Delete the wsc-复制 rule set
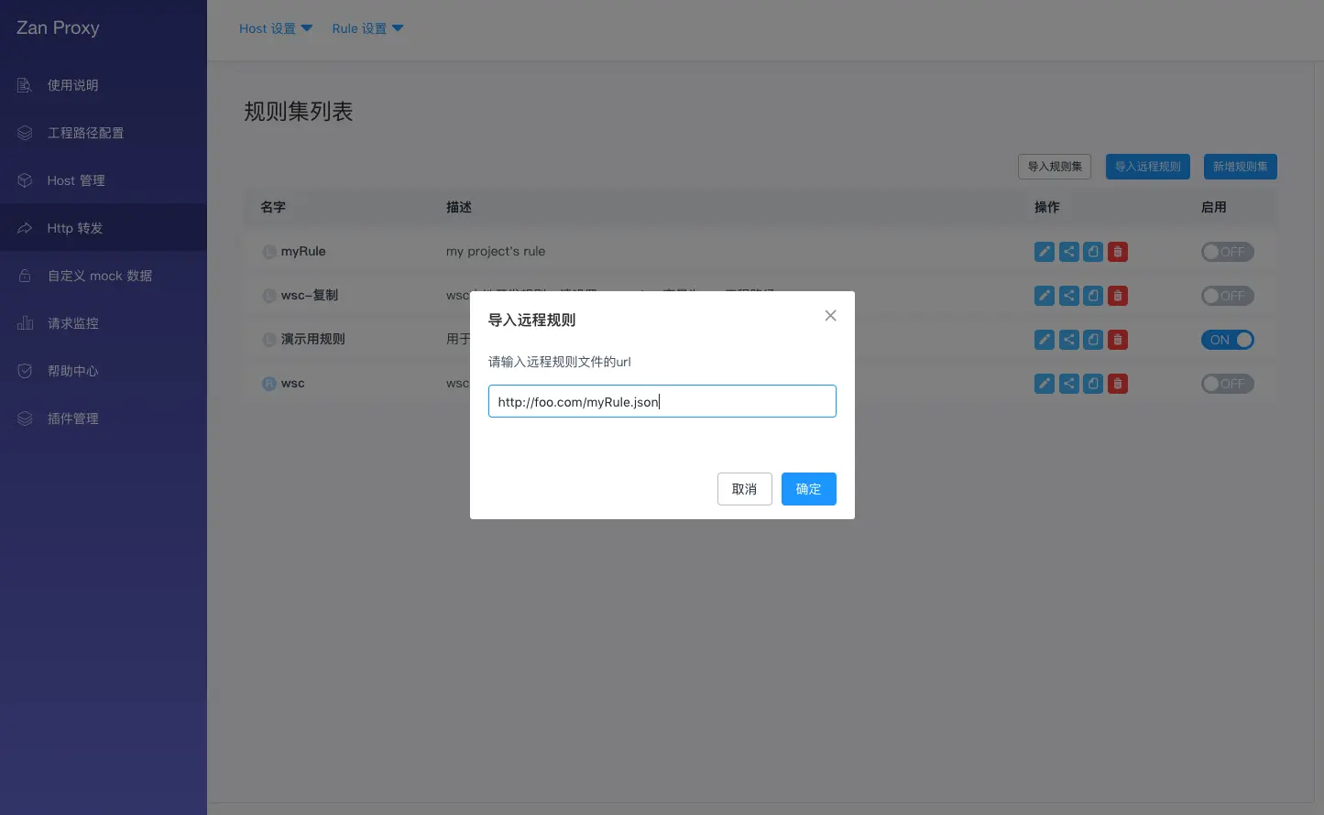1324x815 pixels. pos(1117,295)
